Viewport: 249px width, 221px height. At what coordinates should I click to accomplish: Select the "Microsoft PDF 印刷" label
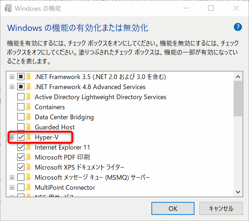(x=62, y=157)
